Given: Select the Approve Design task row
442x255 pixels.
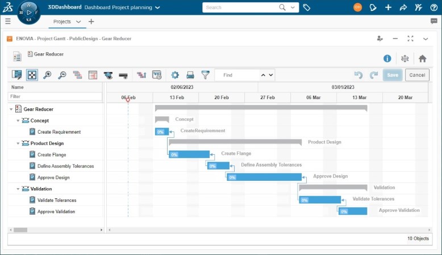Looking at the screenshot, I should pos(56,177).
